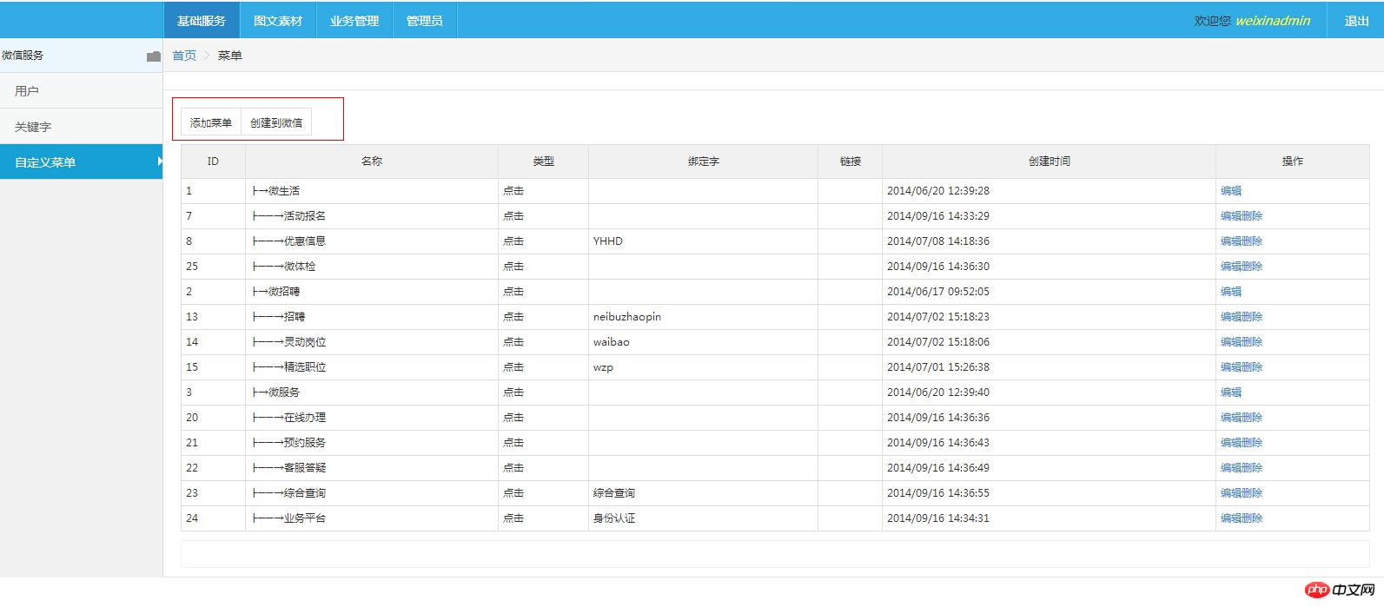This screenshot has width=1384, height=607.
Task: Click the timestamp 2014/09/16 14:34:31
Action: tap(938, 518)
